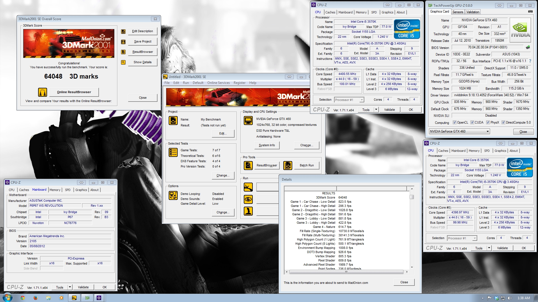Click the Show desktop strip at taskbar end
This screenshot has height=302, width=538.
click(536, 298)
